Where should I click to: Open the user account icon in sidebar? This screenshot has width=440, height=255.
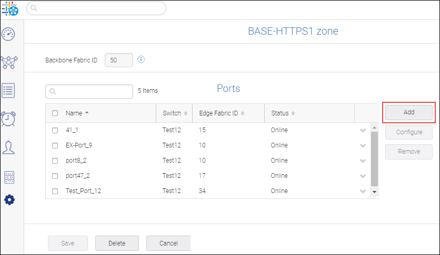click(x=8, y=147)
